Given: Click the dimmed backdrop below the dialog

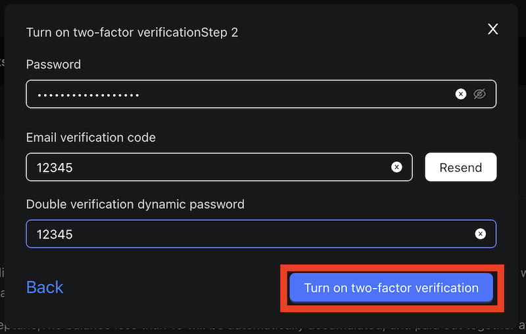Looking at the screenshot, I should click(263, 326).
